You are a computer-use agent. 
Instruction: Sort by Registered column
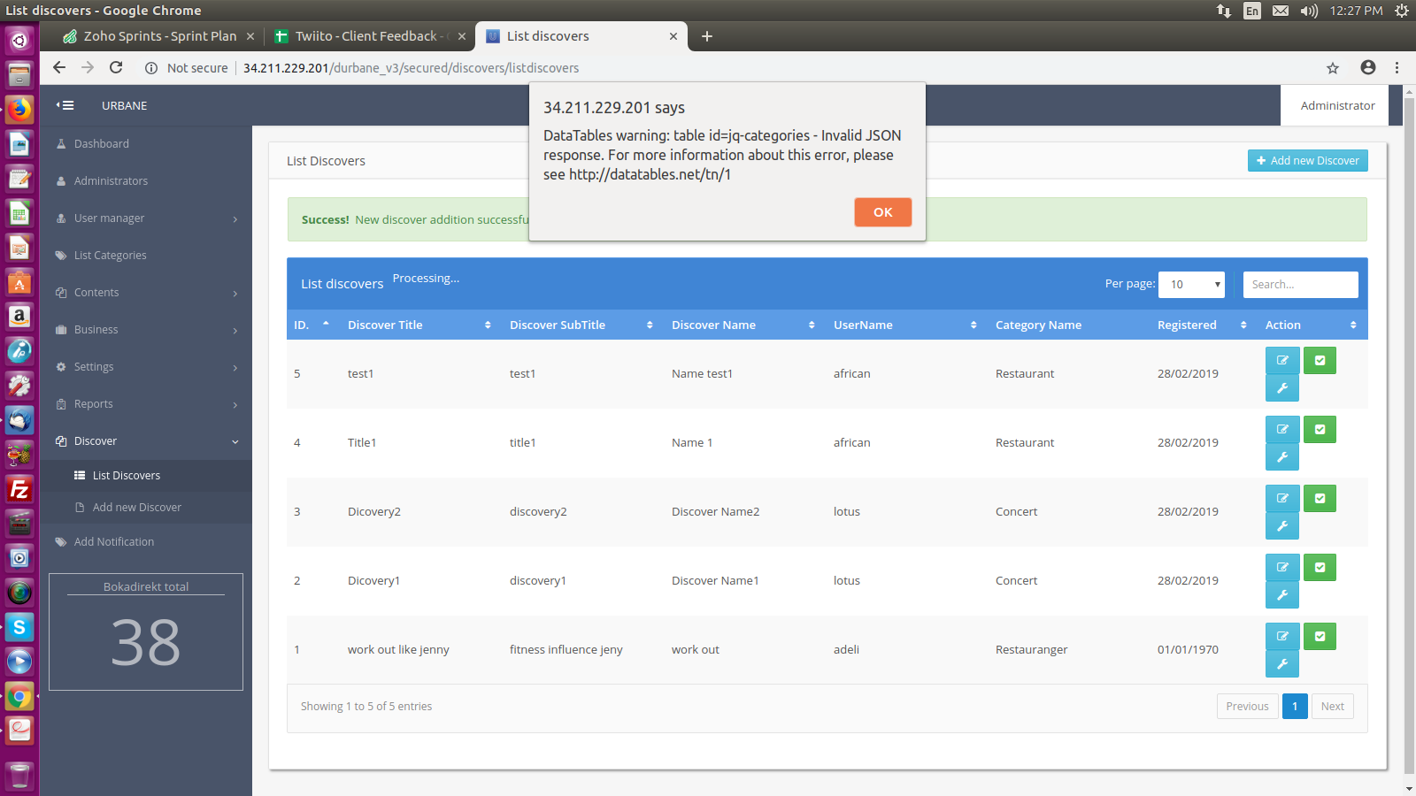coord(1204,325)
